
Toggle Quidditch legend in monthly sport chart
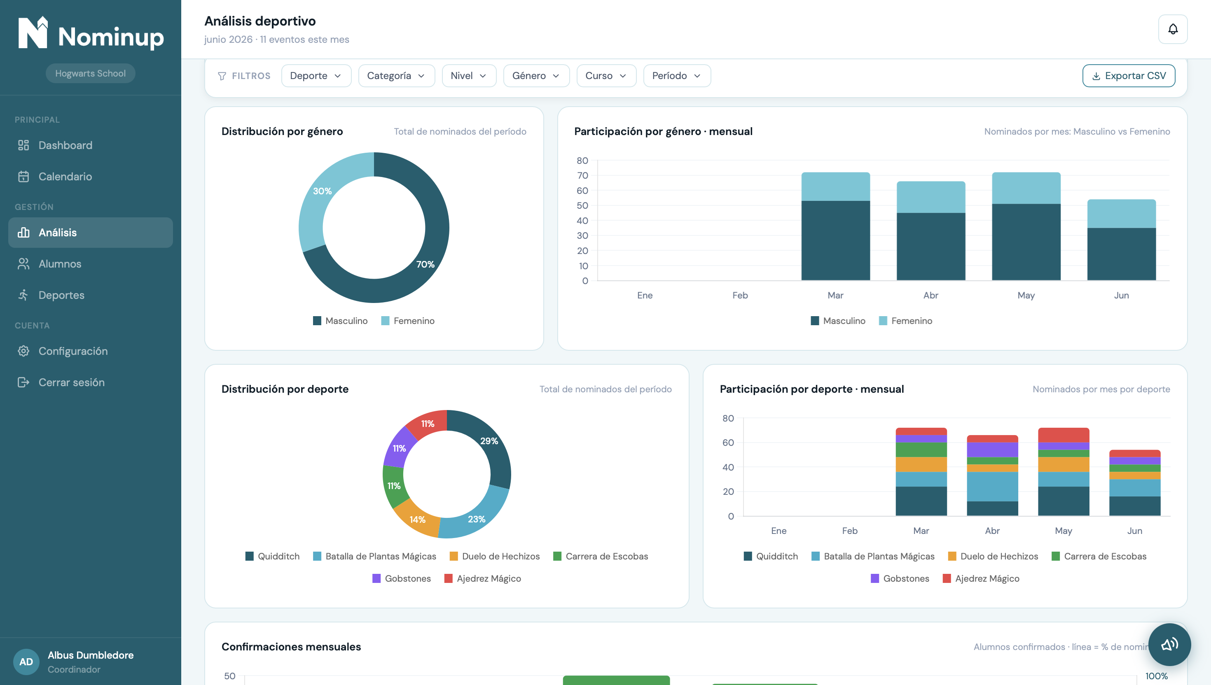coord(771,556)
